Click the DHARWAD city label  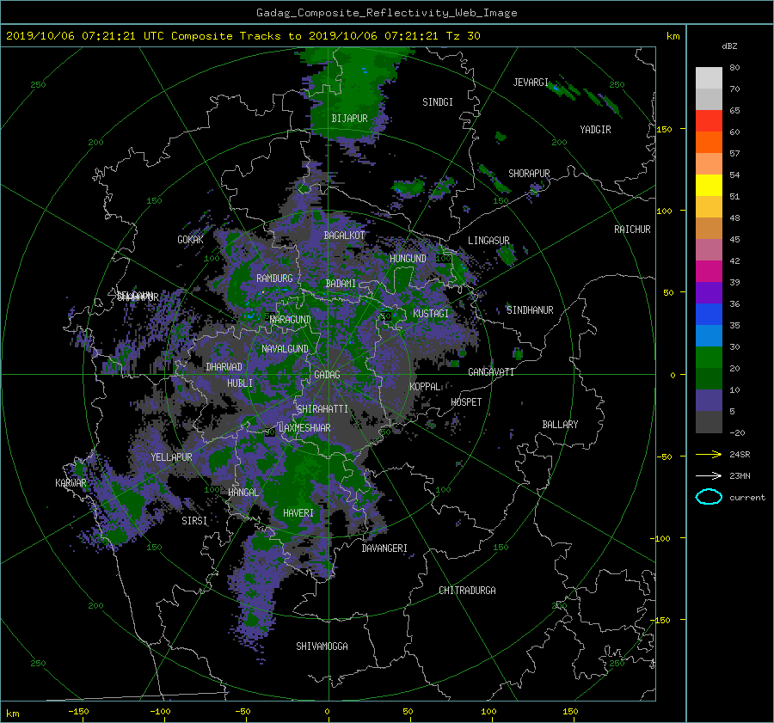(224, 367)
